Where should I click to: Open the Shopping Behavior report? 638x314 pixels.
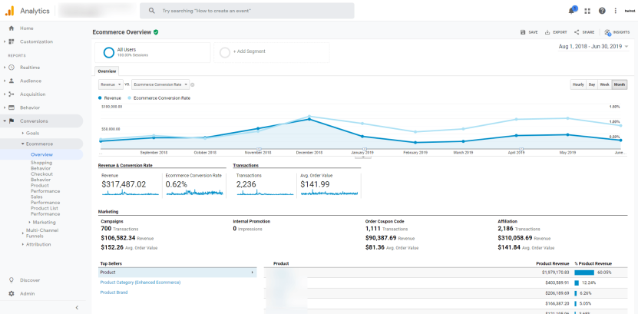tap(41, 166)
